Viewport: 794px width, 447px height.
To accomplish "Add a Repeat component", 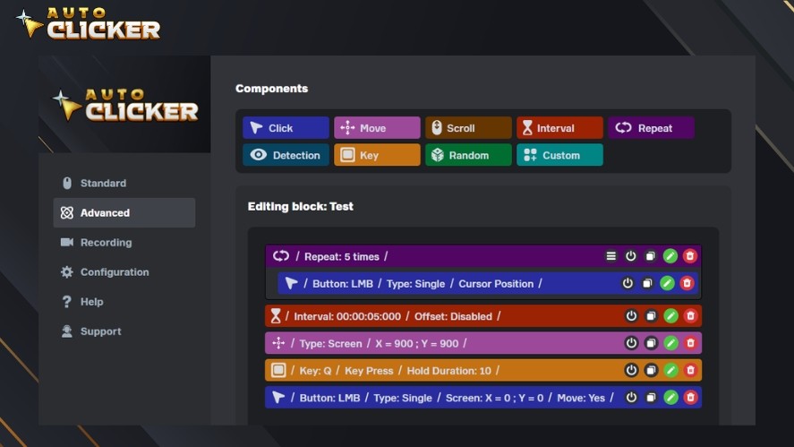I will click(651, 128).
